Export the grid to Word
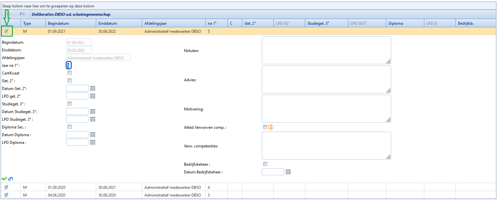The width and height of the screenshot is (497, 201). tap(23, 14)
